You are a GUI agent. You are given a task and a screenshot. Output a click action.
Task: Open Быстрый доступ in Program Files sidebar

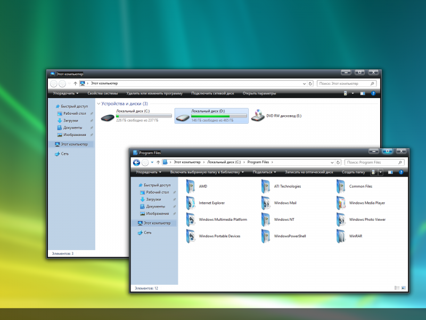click(x=155, y=185)
